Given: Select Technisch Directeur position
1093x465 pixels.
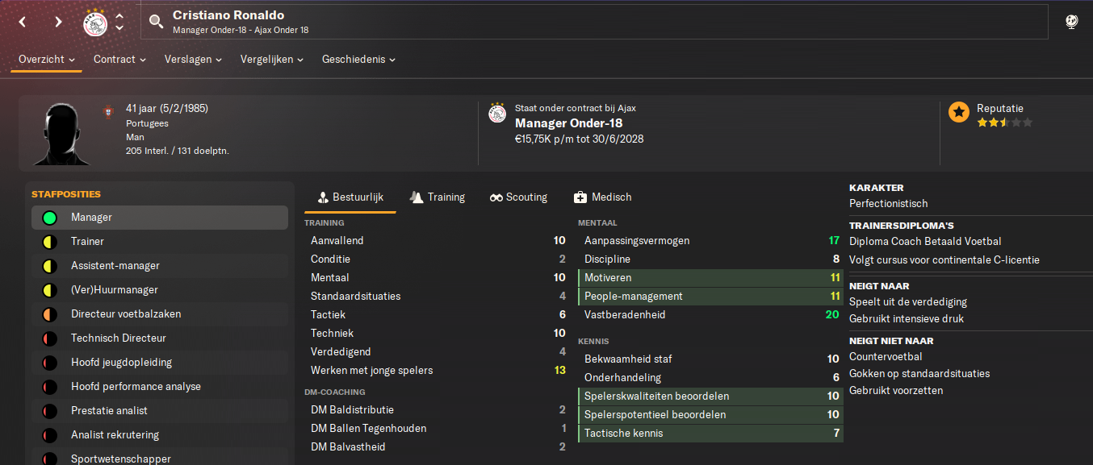Looking at the screenshot, I should pos(160,338).
